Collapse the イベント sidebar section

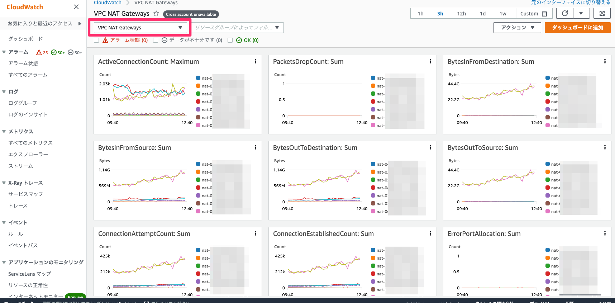[4, 222]
